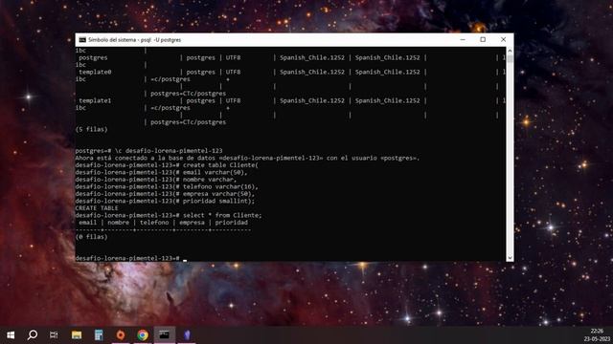Open Google Chrome from the taskbar
The height and width of the screenshot is (344, 613).
(x=143, y=334)
